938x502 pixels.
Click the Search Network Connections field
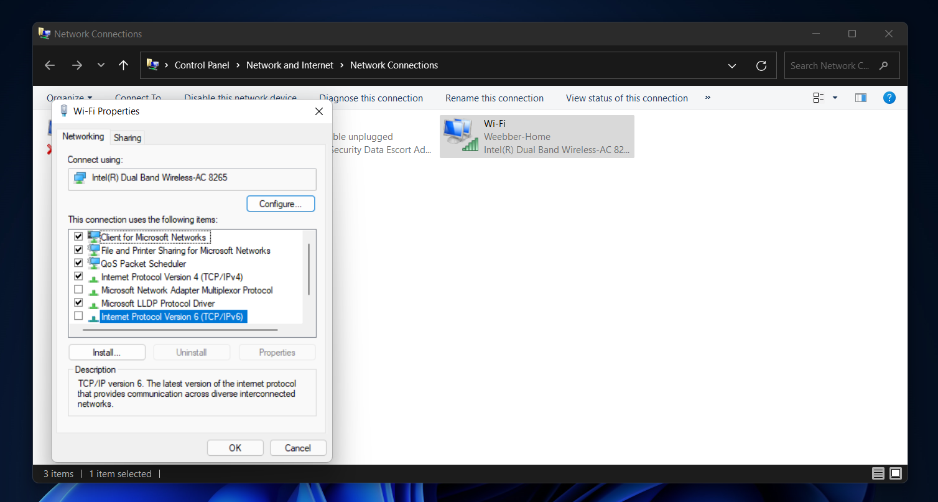(842, 65)
